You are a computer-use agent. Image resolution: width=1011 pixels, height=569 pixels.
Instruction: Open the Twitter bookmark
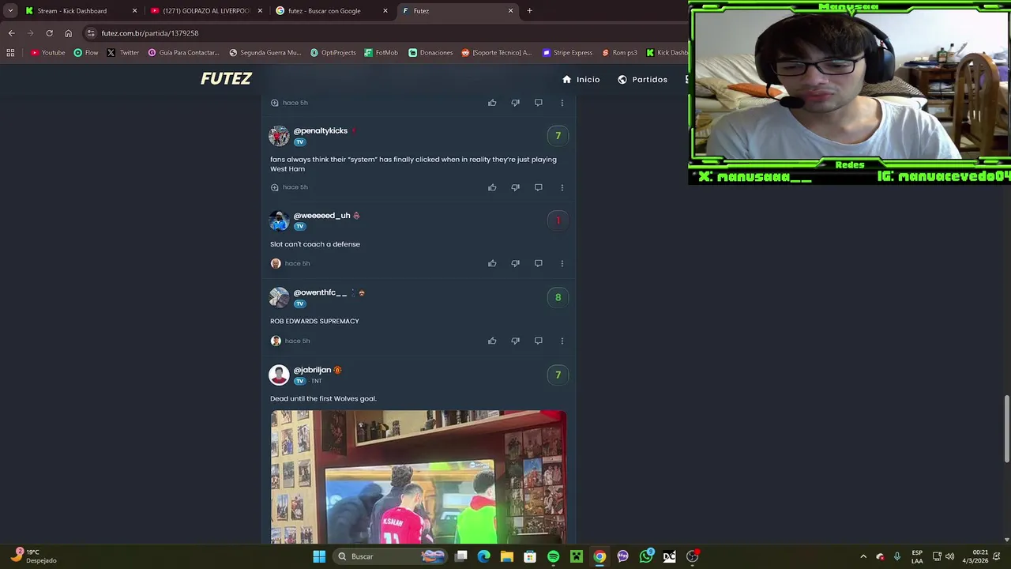tap(122, 53)
